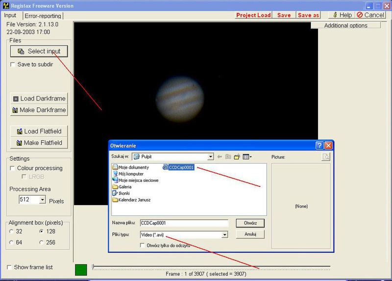This screenshot has width=392, height=281.
Task: Click the frame position slider track
Action: tap(211, 267)
